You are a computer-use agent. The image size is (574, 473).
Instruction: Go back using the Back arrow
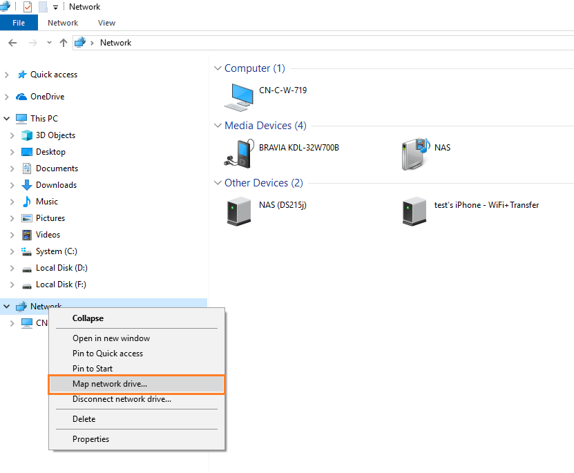click(x=12, y=43)
